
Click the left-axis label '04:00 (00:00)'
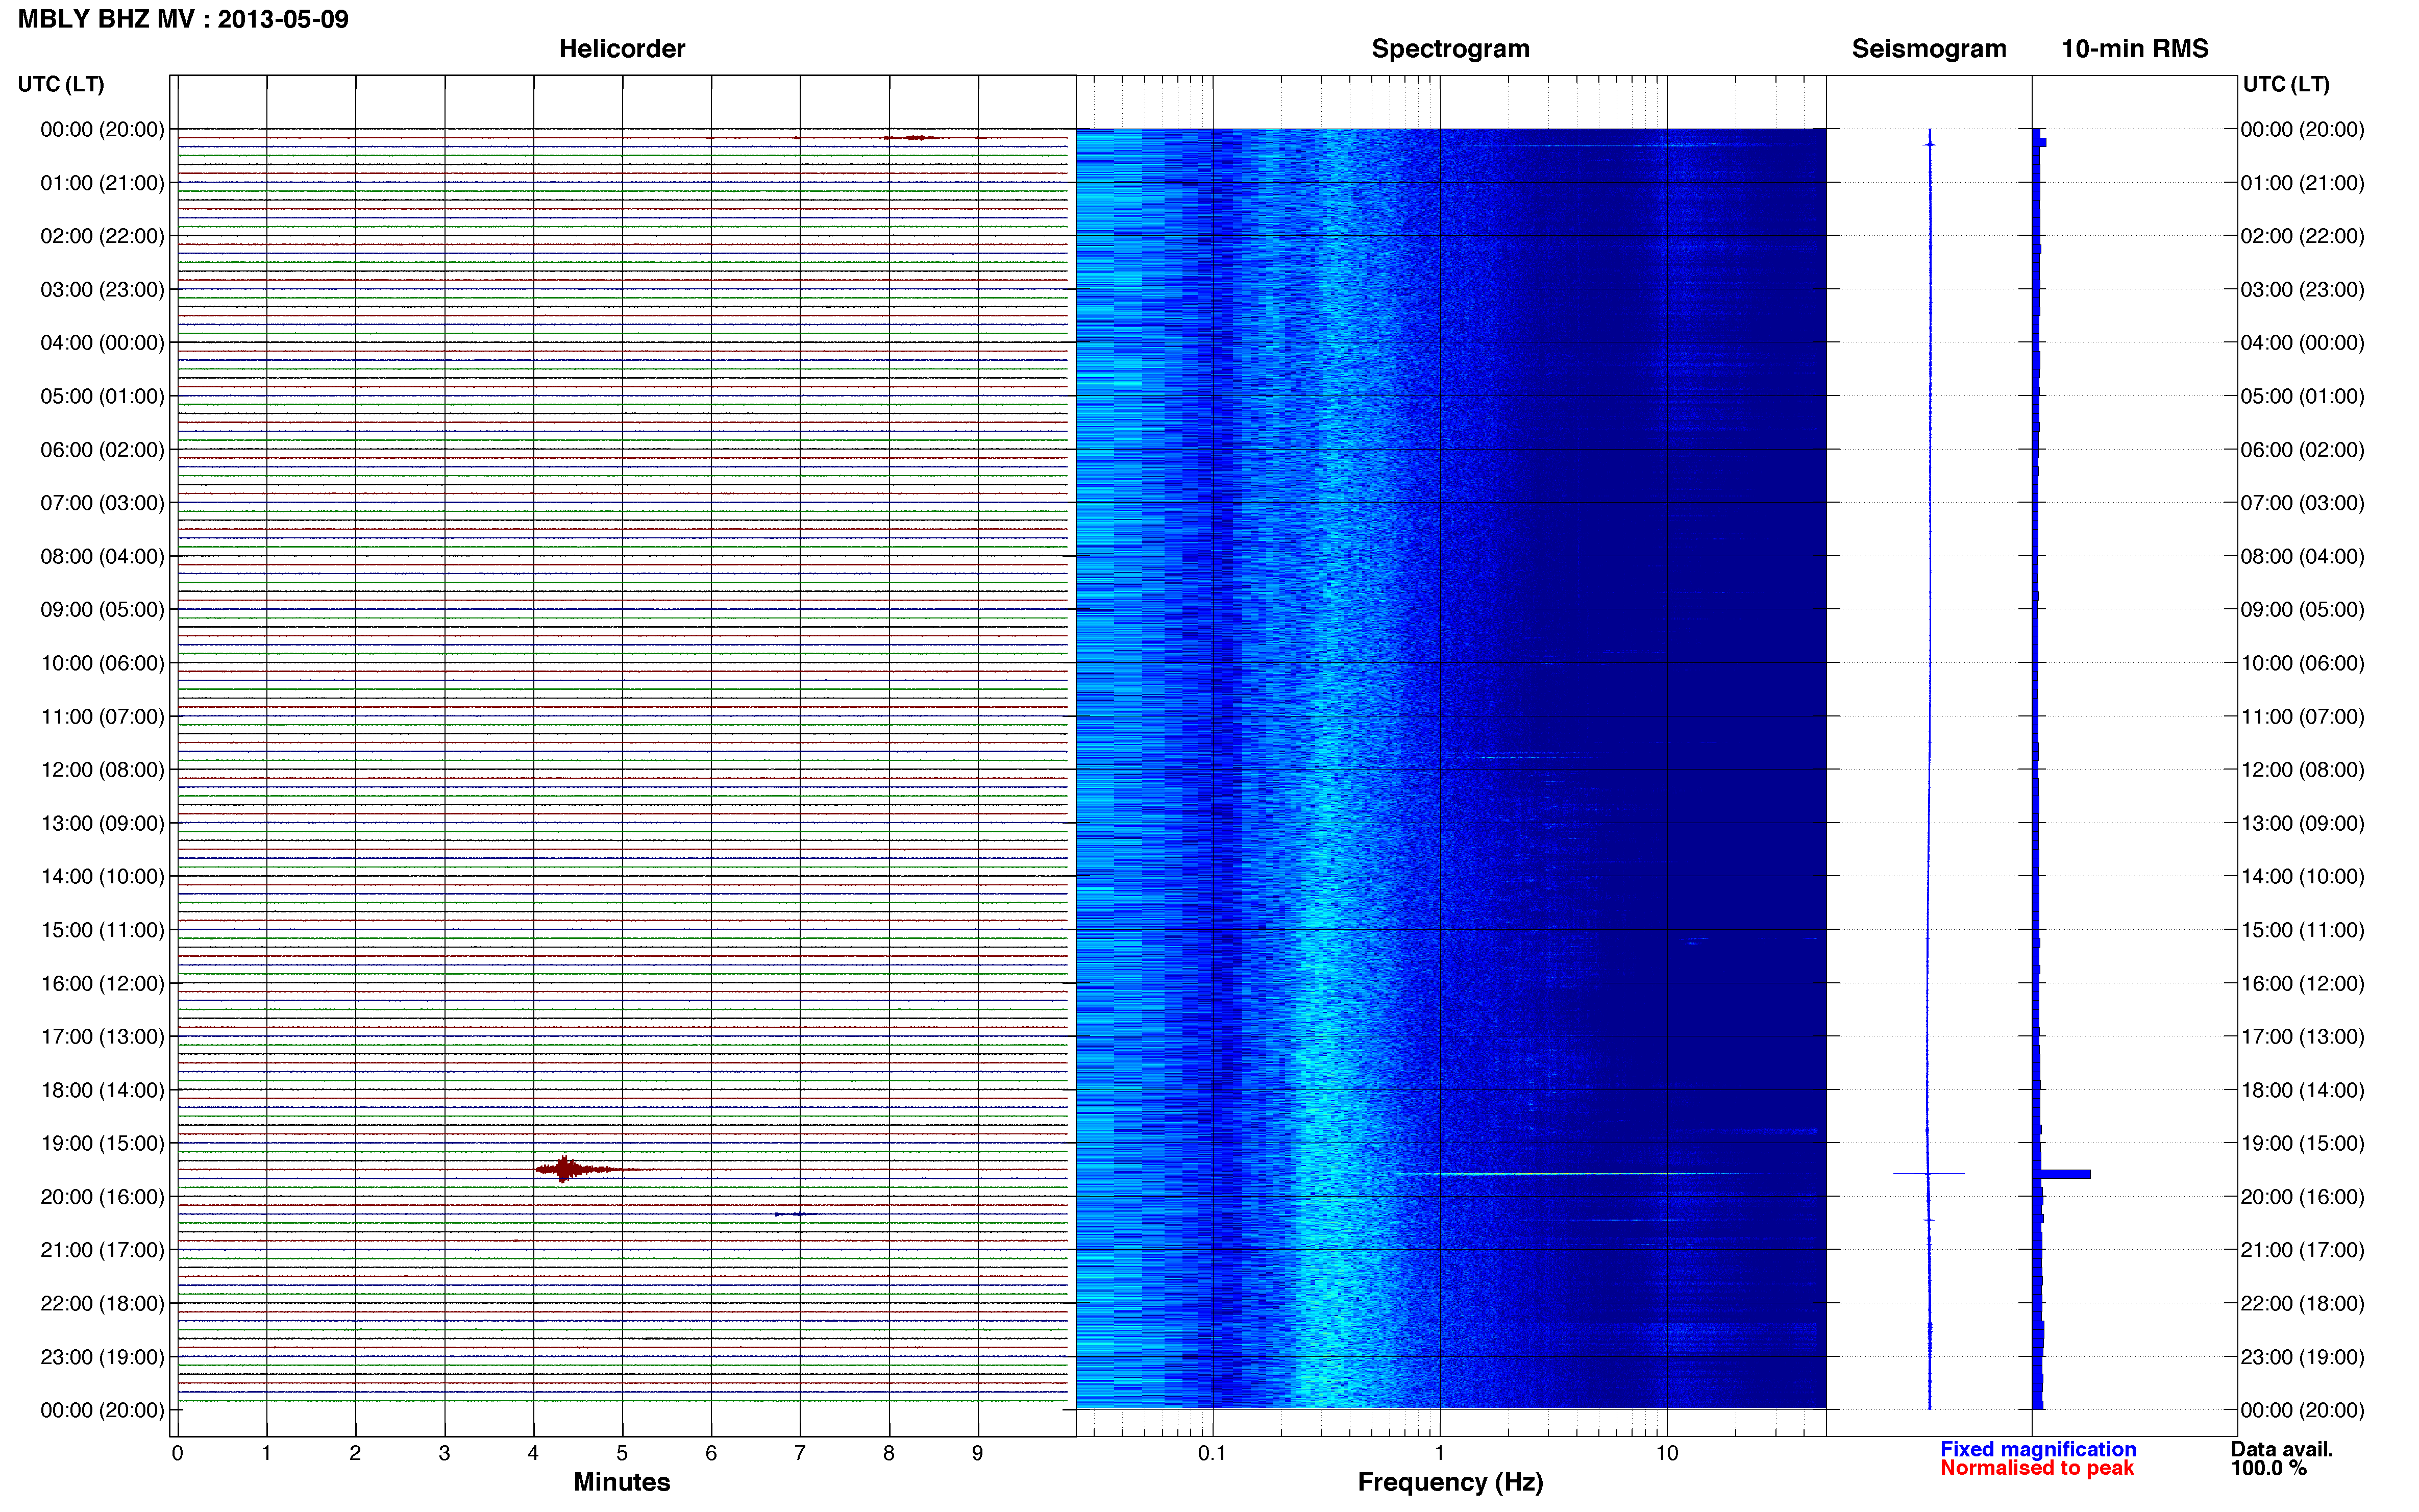pyautogui.click(x=102, y=343)
